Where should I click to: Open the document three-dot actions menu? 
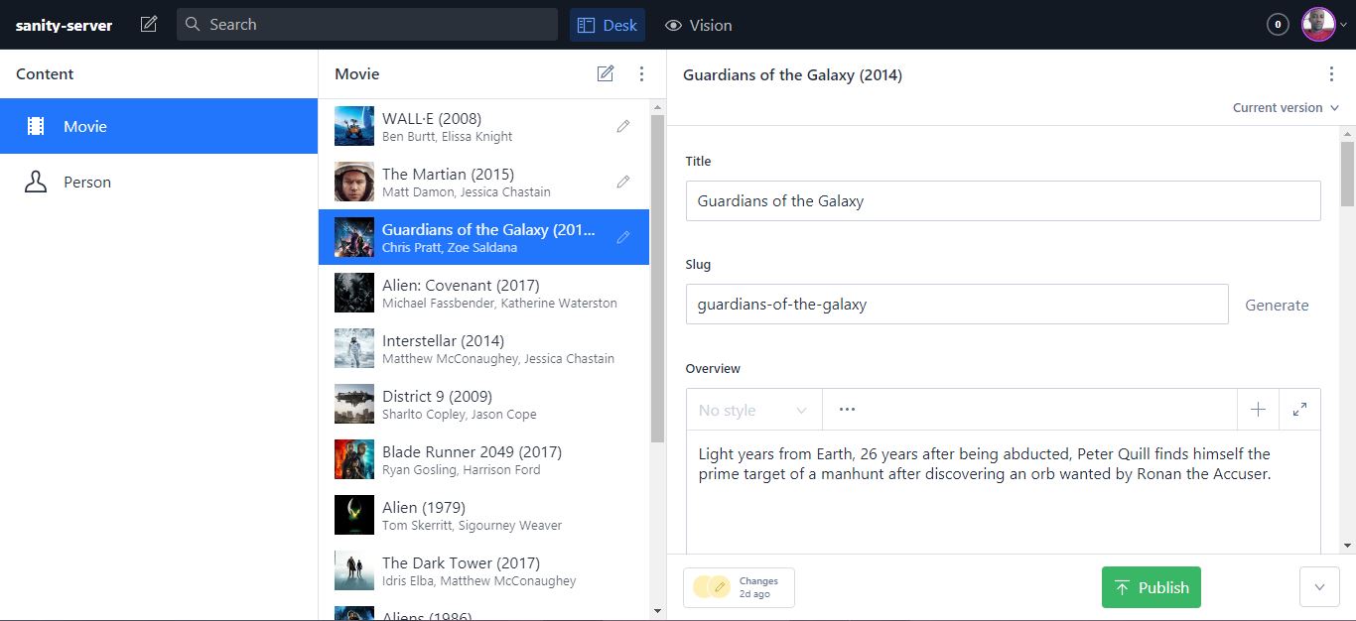(x=1331, y=74)
